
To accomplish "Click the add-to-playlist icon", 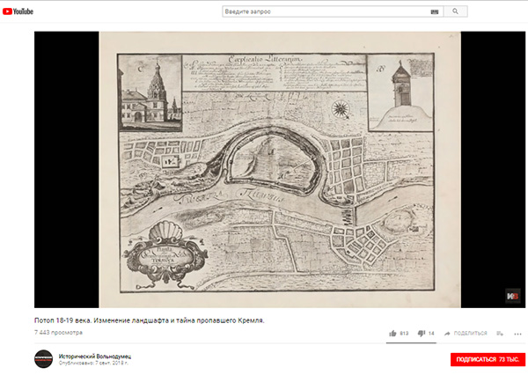I will (x=500, y=334).
